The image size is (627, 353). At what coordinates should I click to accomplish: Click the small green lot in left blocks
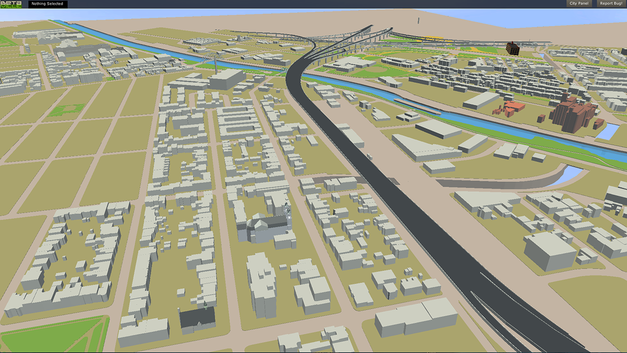(x=67, y=110)
